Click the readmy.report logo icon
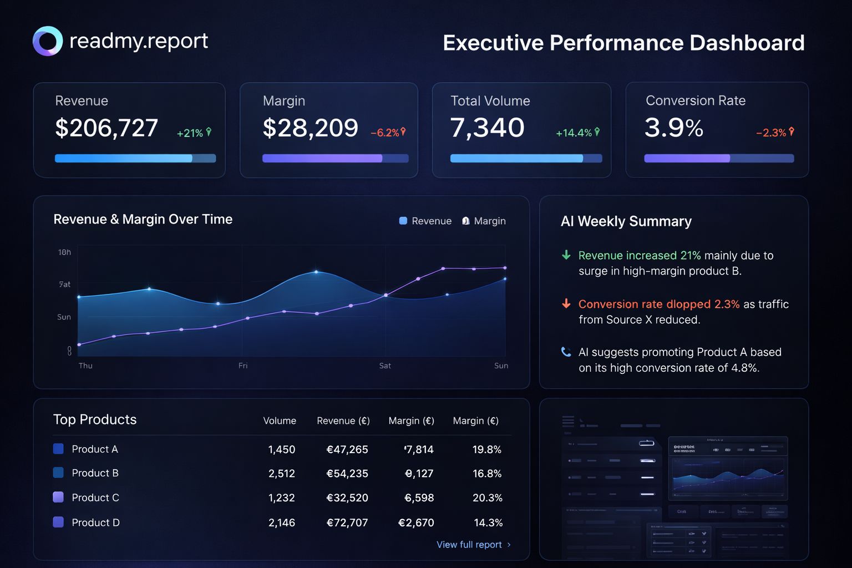The height and width of the screenshot is (568, 852). tap(47, 40)
